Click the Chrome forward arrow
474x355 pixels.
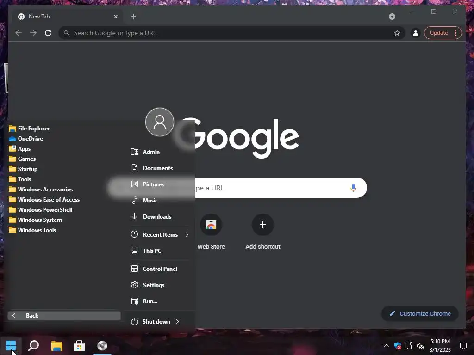coord(33,33)
